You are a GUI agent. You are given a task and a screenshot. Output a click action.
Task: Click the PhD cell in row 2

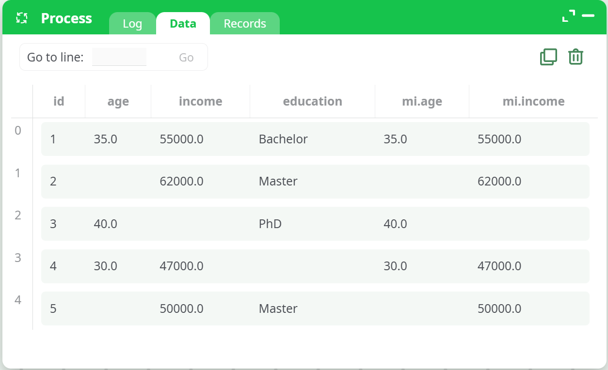pyautogui.click(x=270, y=224)
